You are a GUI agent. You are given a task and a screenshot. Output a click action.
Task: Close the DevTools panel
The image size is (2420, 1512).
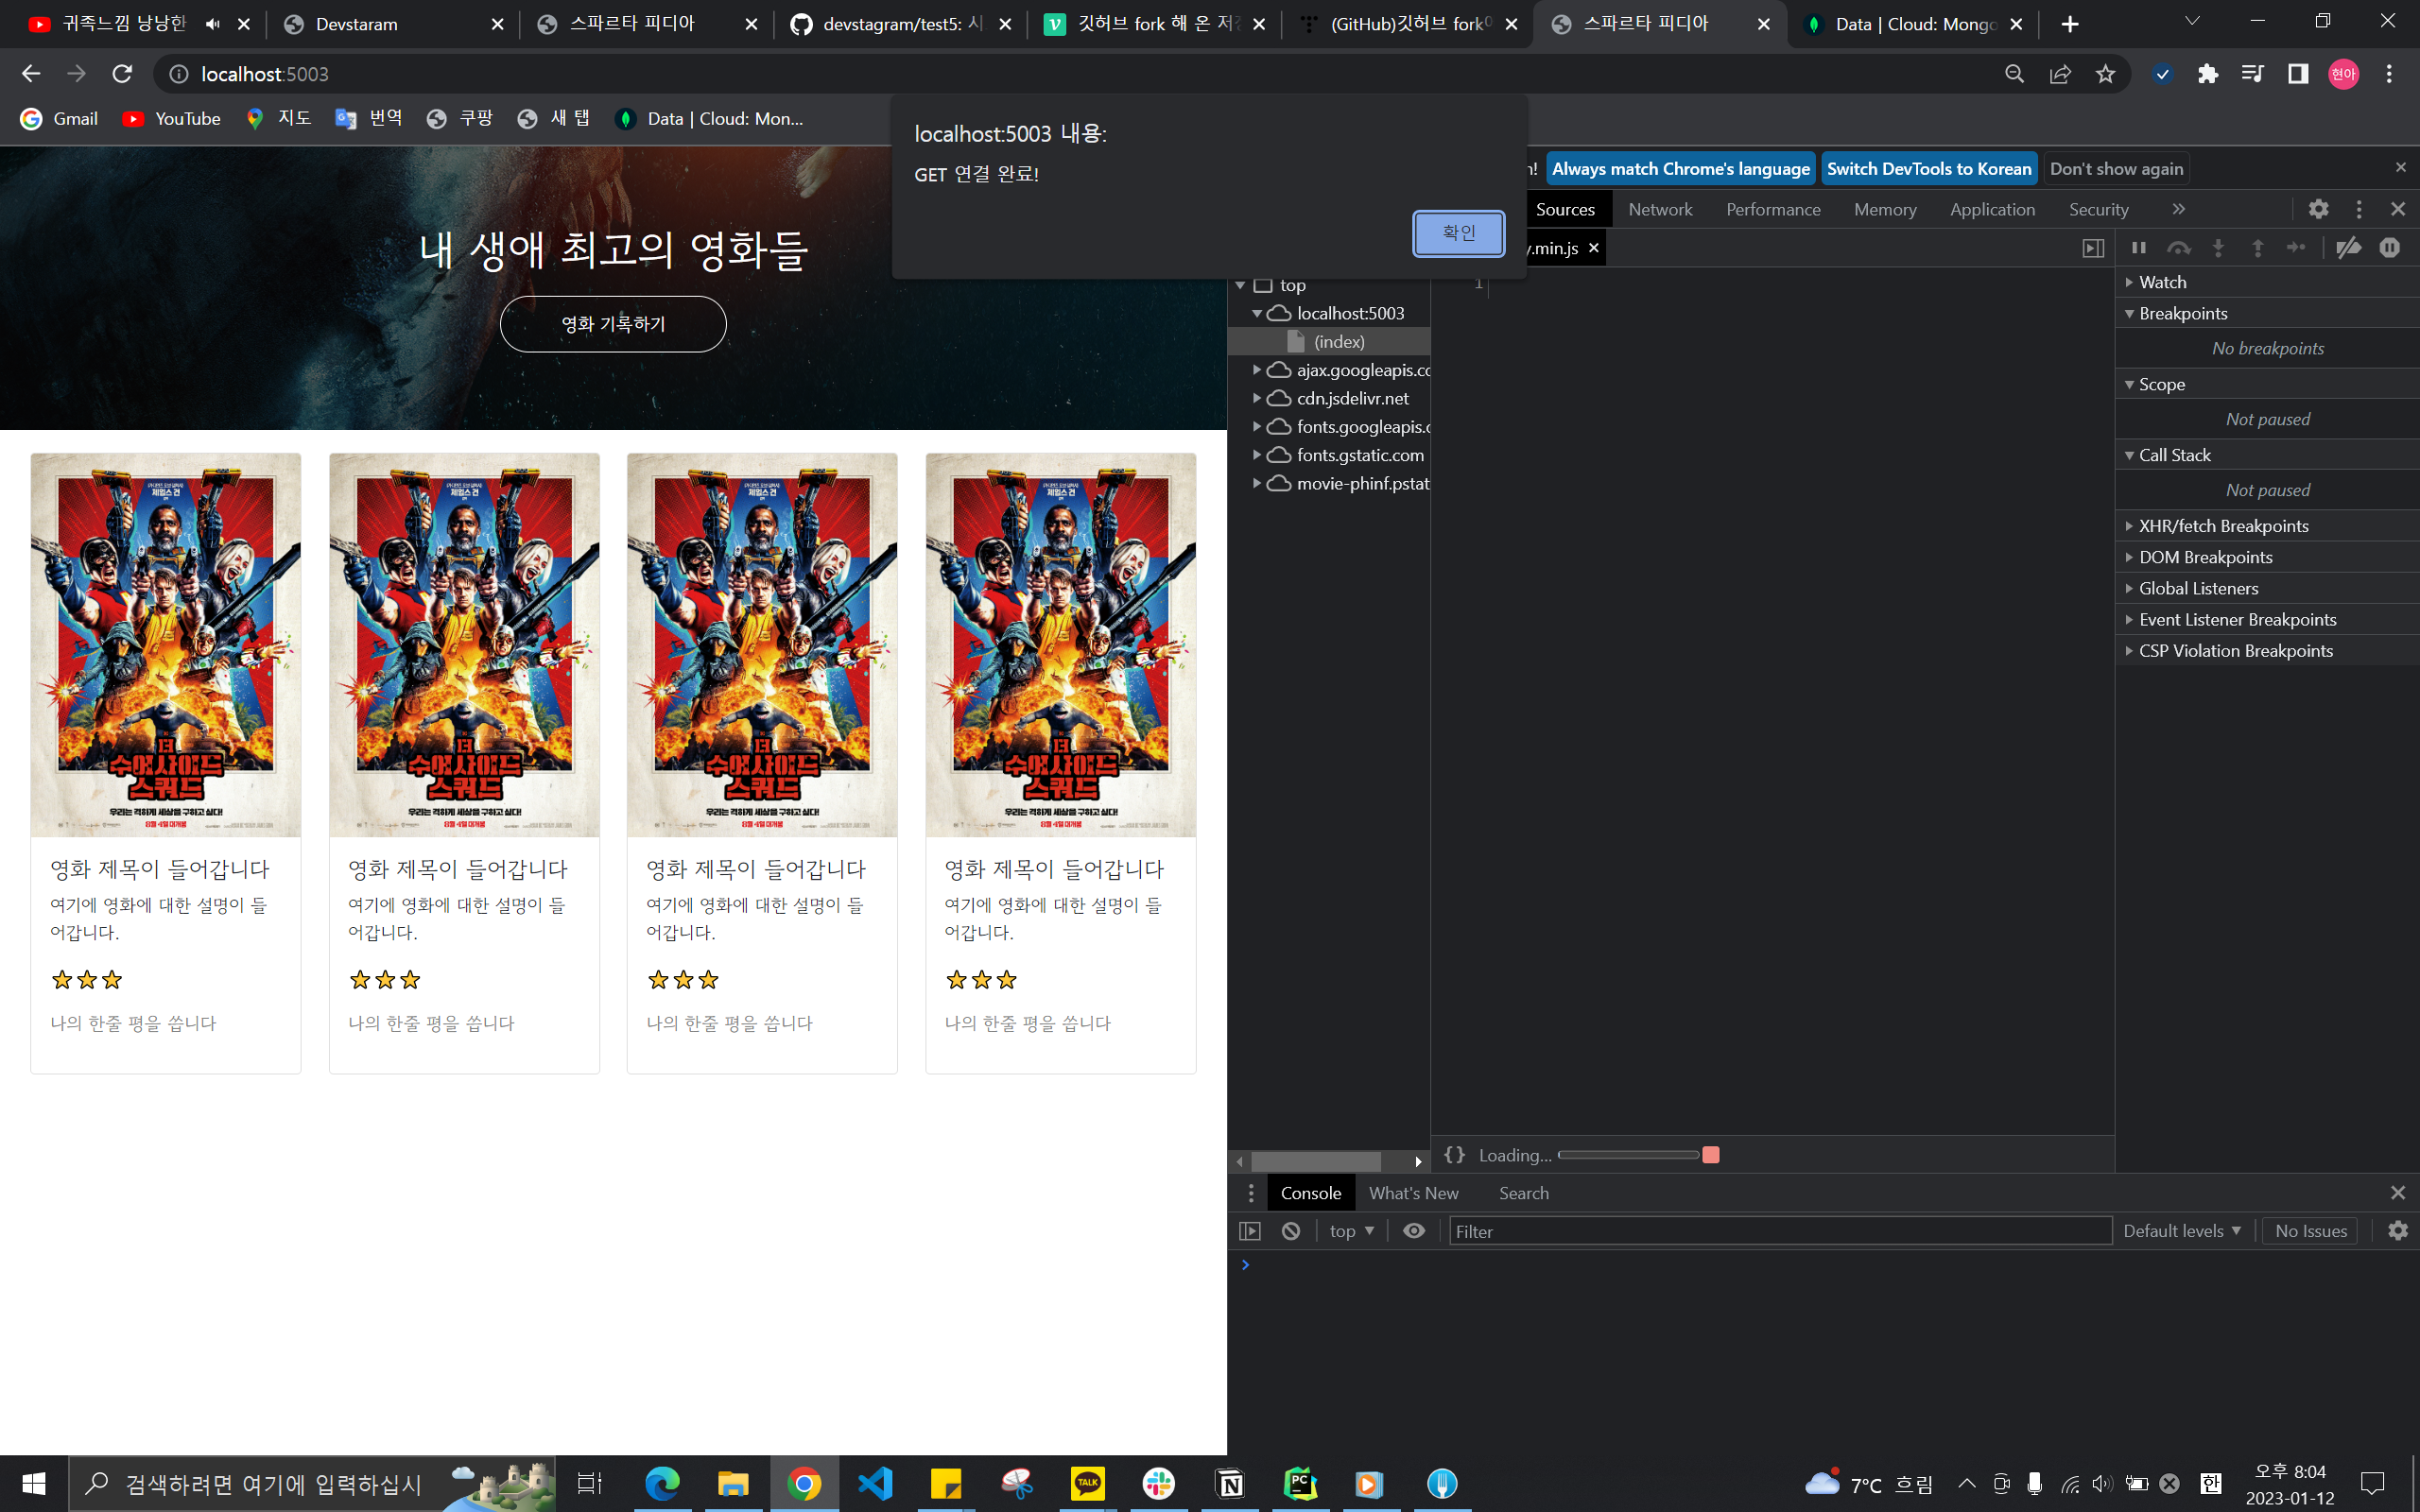tap(2398, 209)
